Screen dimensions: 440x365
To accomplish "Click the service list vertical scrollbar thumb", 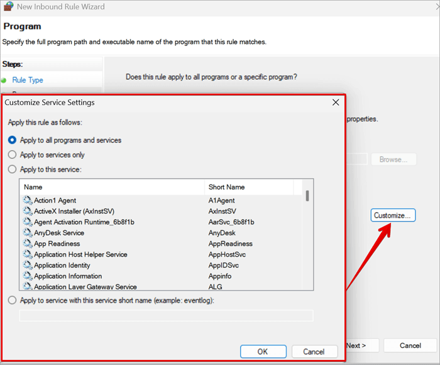I will pos(307,196).
